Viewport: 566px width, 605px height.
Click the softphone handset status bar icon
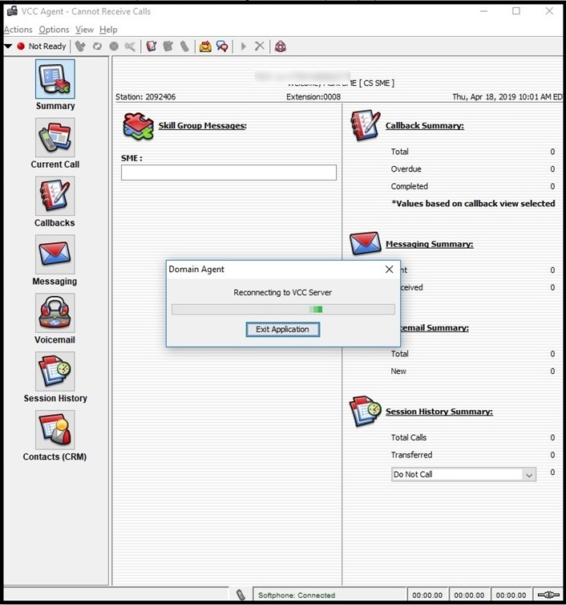241,595
